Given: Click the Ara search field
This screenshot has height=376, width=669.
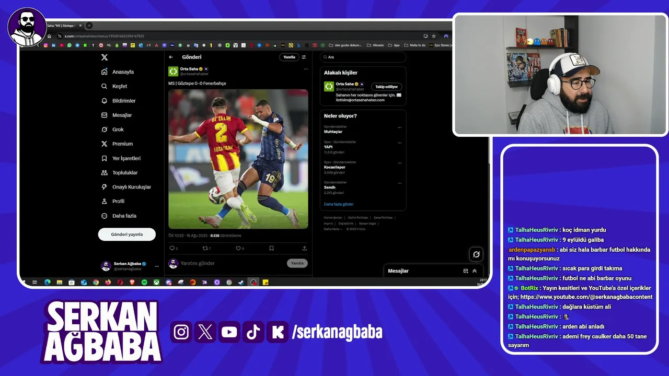Looking at the screenshot, I should tap(363, 57).
